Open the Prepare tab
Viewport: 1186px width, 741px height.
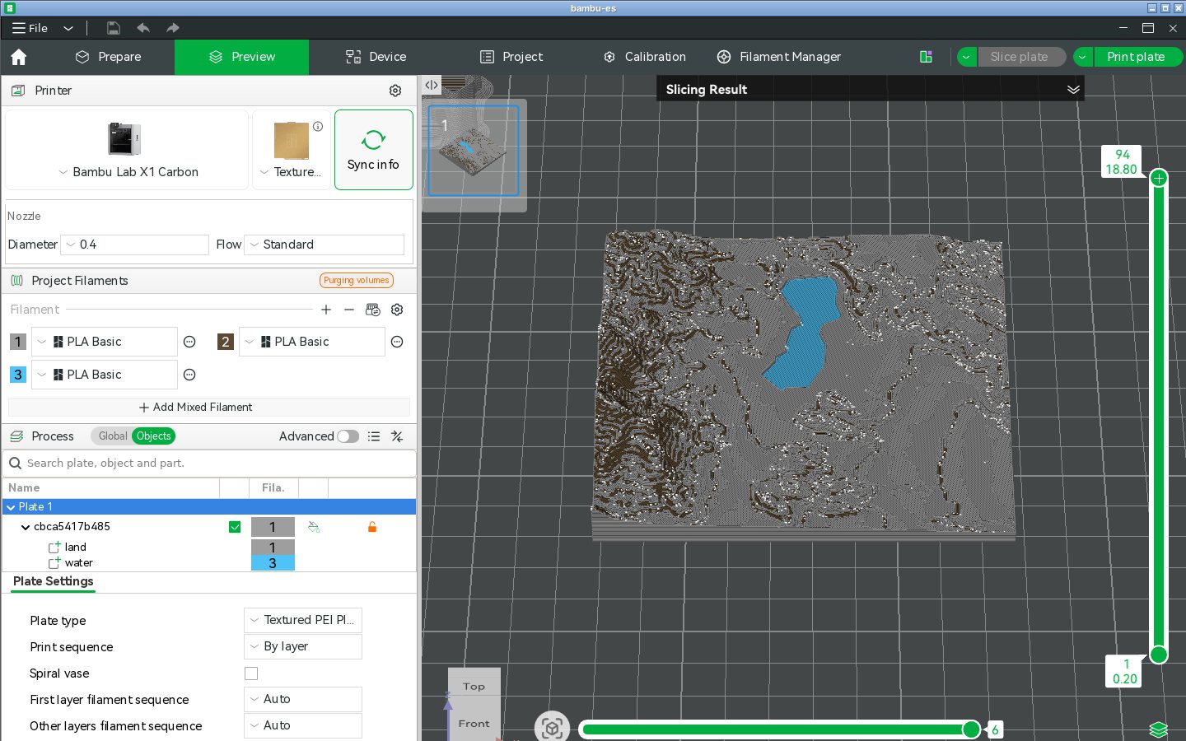(x=108, y=57)
